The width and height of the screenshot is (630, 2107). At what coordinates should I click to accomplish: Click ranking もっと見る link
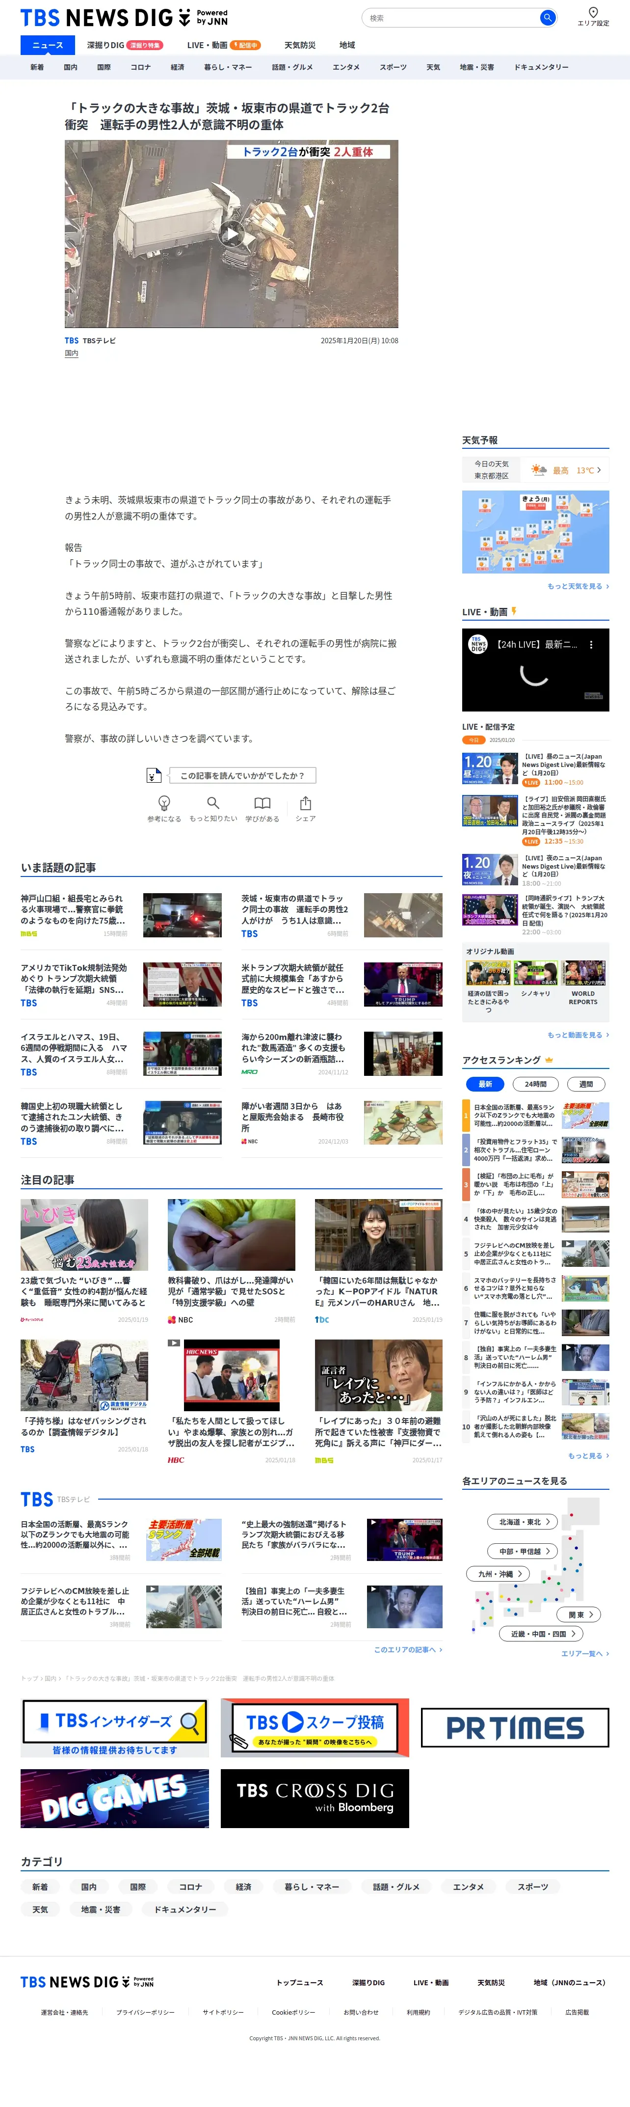(x=588, y=1455)
